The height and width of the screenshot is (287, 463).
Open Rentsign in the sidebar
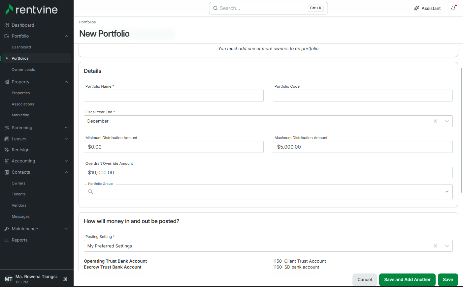(20, 150)
